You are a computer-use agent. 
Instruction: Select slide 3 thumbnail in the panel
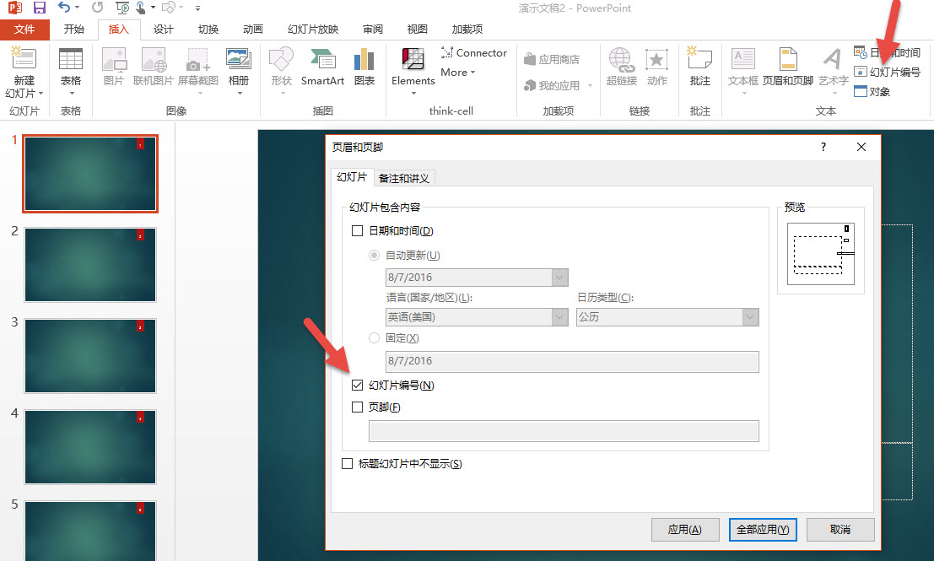pos(89,356)
